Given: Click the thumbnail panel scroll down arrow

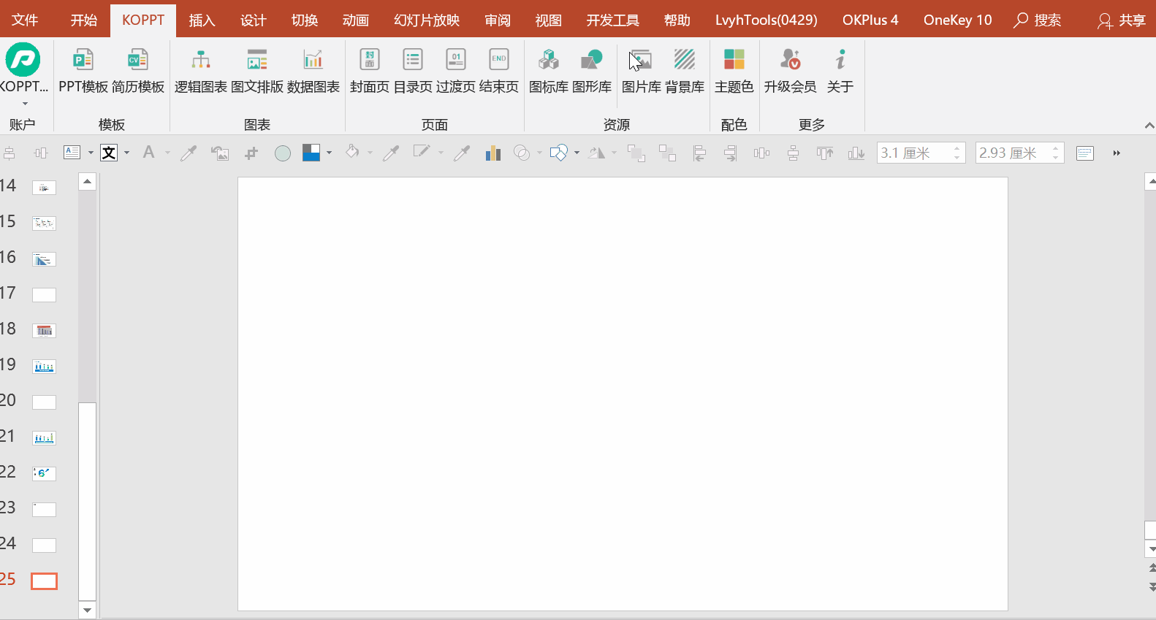Looking at the screenshot, I should click(x=87, y=610).
